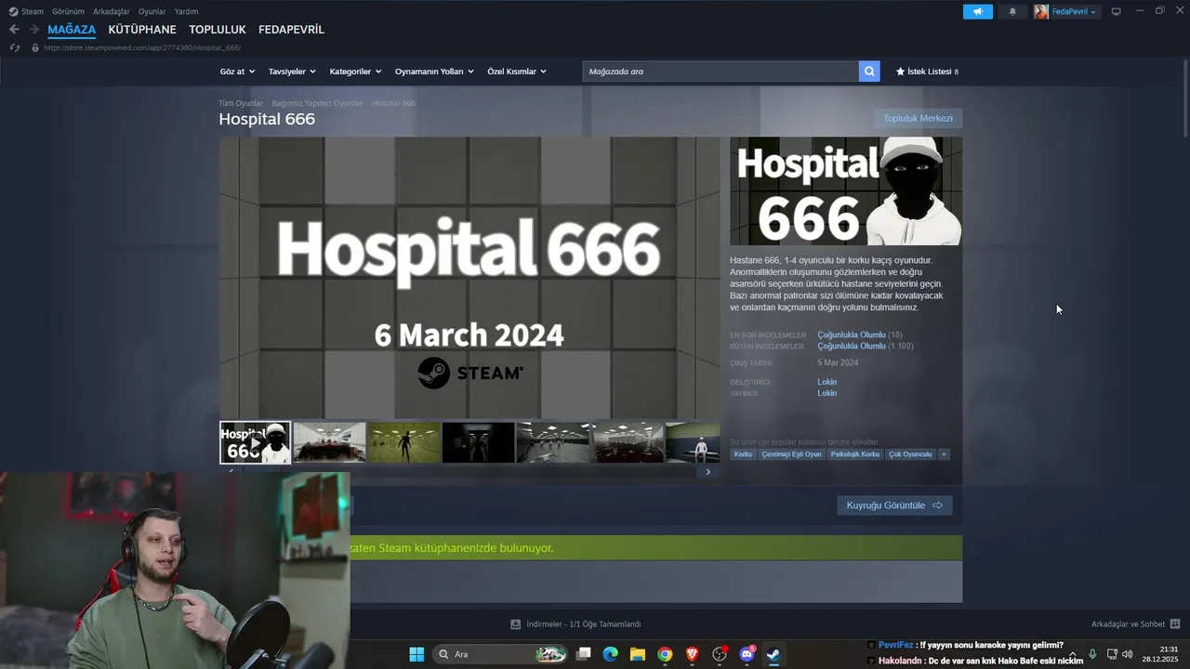Open File Explorer from the taskbar

coord(638,654)
